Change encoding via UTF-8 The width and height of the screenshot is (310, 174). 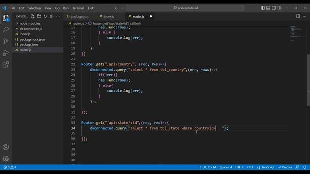click(239, 167)
